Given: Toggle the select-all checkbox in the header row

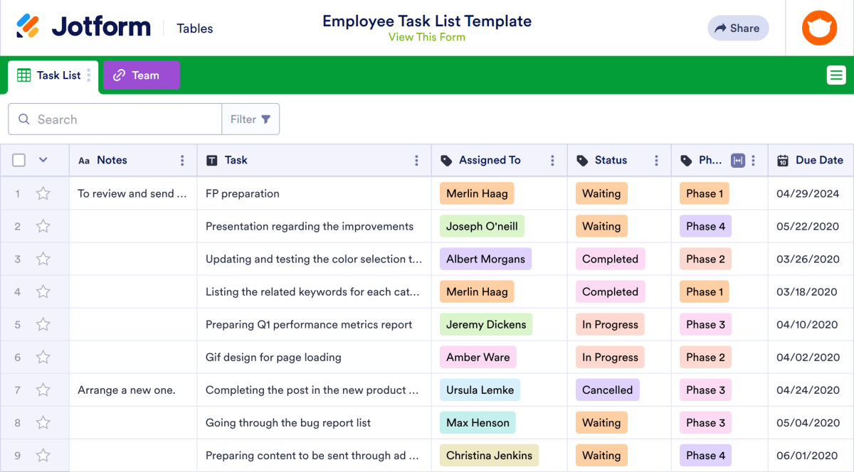Looking at the screenshot, I should pyautogui.click(x=19, y=160).
